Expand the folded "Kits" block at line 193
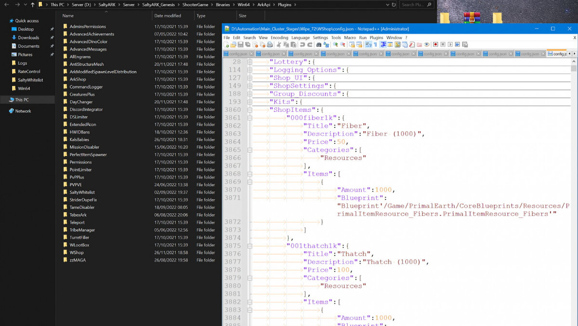578x326 pixels. 250,102
